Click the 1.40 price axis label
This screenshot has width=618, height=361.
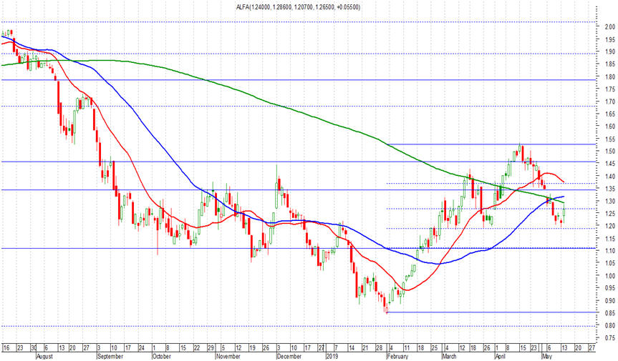pyautogui.click(x=610, y=177)
